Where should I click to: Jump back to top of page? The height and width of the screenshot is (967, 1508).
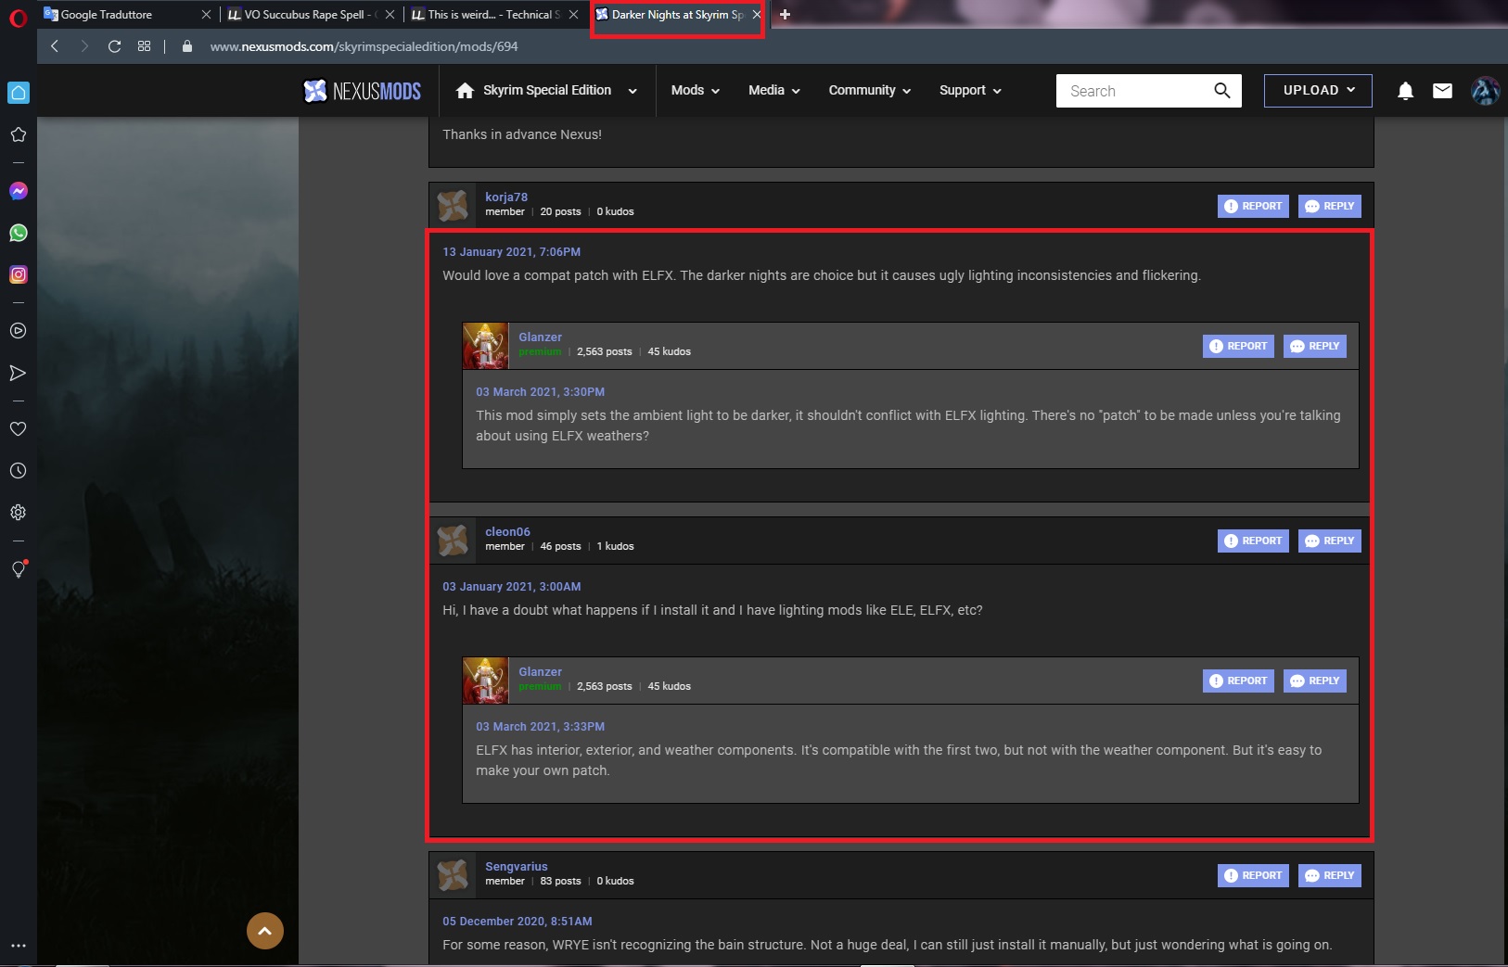(265, 931)
